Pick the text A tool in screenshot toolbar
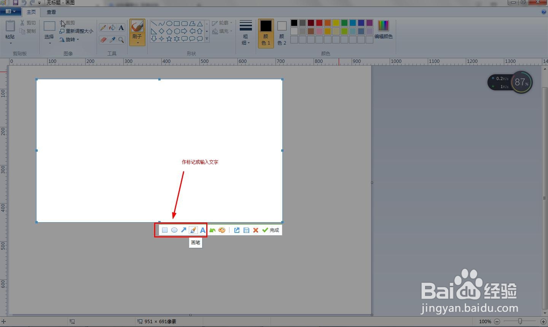The height and width of the screenshot is (327, 548). pos(203,230)
